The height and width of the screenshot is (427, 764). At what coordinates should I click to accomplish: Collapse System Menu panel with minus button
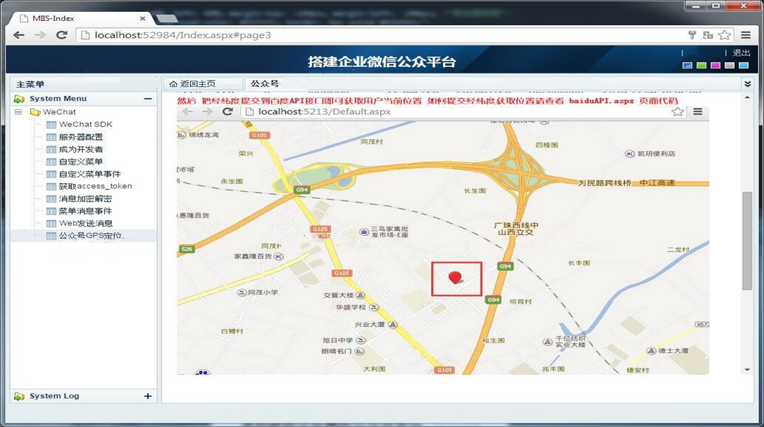[x=148, y=99]
